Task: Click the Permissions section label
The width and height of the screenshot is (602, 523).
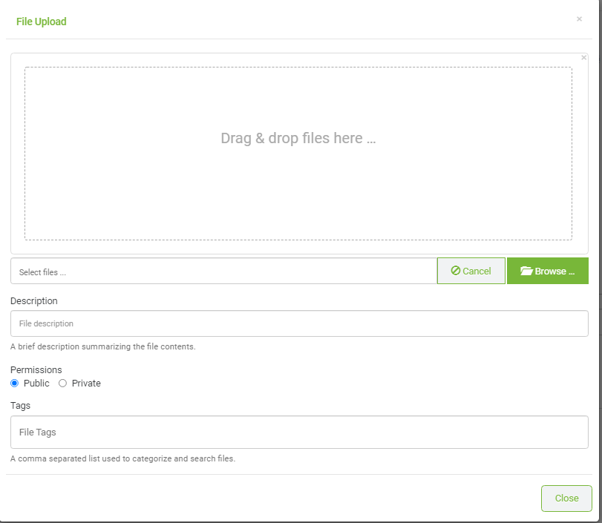Action: click(x=36, y=370)
